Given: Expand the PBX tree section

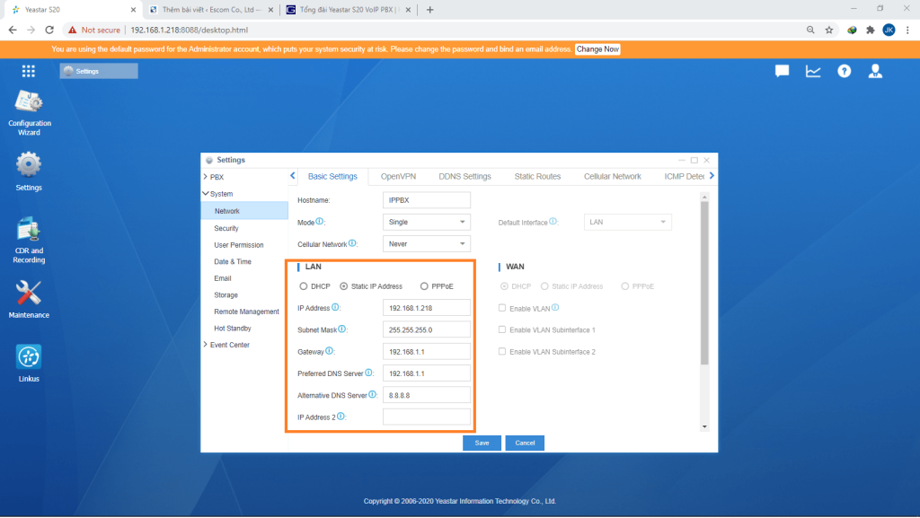Looking at the screenshot, I should (x=206, y=176).
